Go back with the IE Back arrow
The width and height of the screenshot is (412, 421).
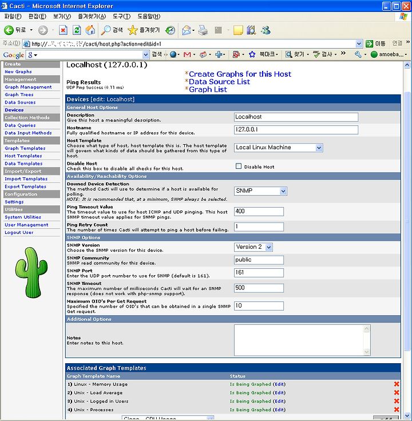click(9, 30)
